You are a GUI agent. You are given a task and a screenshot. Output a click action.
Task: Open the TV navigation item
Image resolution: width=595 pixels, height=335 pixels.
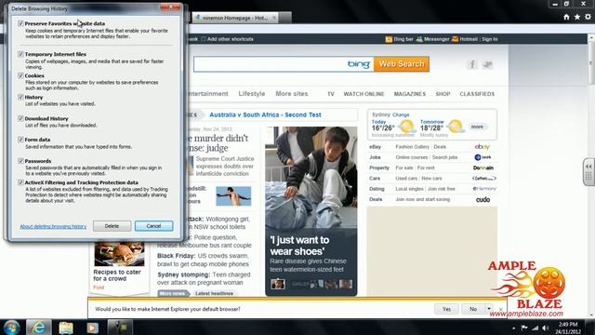click(x=331, y=94)
